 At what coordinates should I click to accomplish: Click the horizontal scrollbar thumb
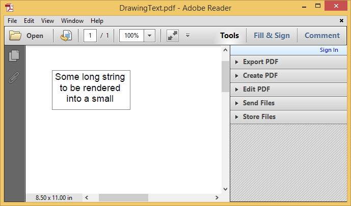(x=123, y=197)
